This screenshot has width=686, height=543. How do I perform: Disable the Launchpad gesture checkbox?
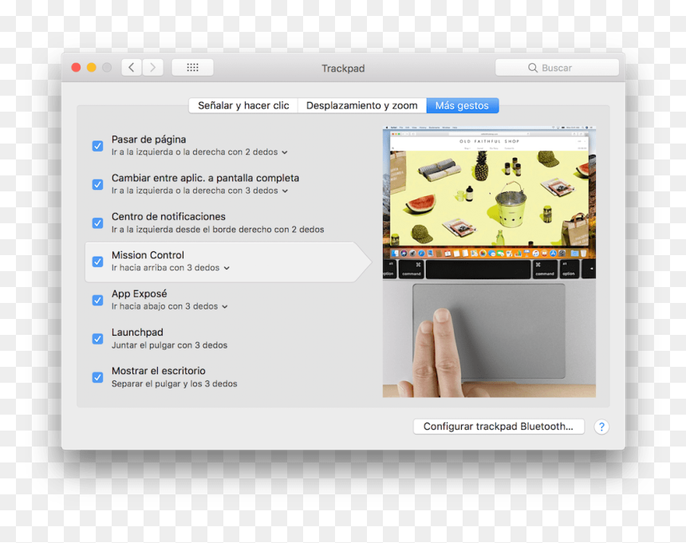97,339
